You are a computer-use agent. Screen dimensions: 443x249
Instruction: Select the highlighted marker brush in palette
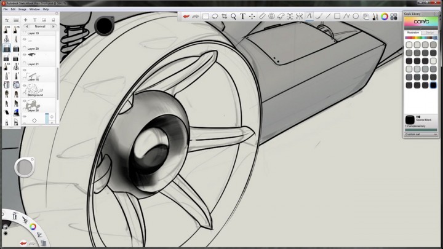click(7, 48)
